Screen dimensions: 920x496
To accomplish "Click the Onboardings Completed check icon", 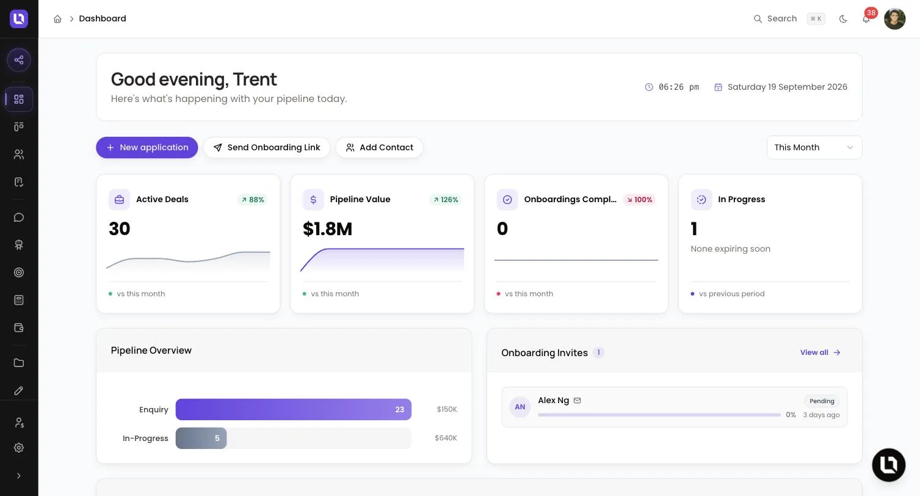I will coord(507,200).
